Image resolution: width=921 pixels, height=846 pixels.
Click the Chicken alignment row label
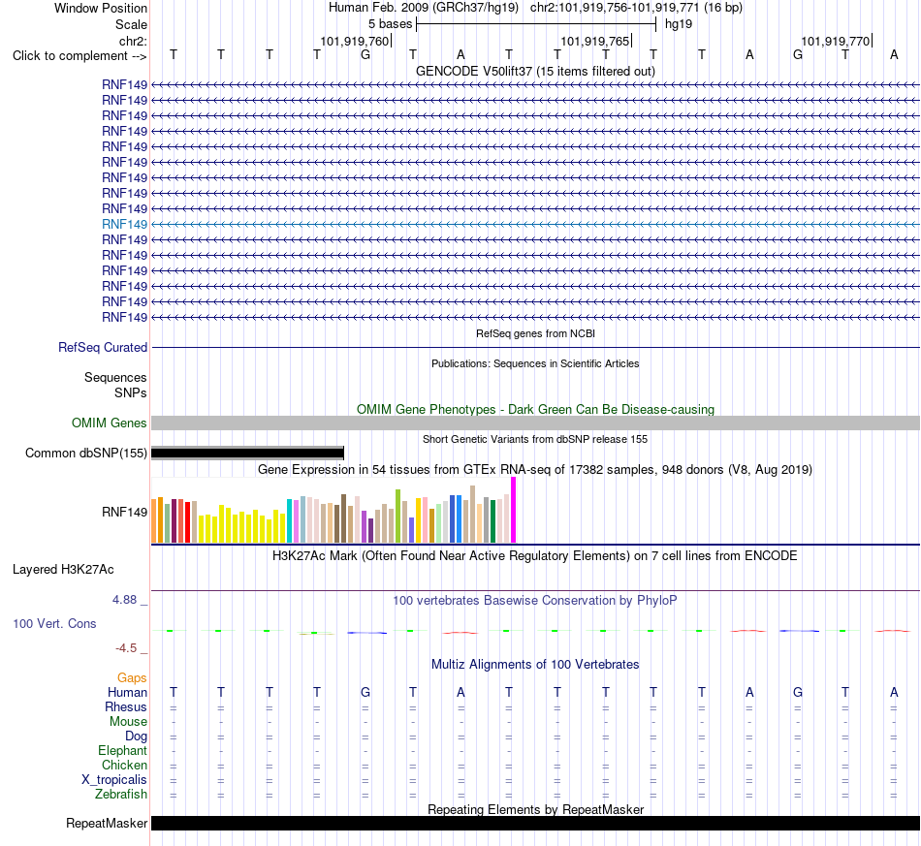tap(124, 765)
